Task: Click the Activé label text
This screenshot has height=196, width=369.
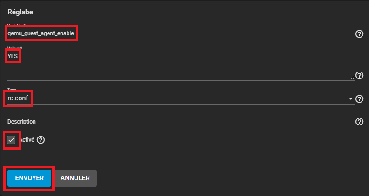Action: coord(27,140)
